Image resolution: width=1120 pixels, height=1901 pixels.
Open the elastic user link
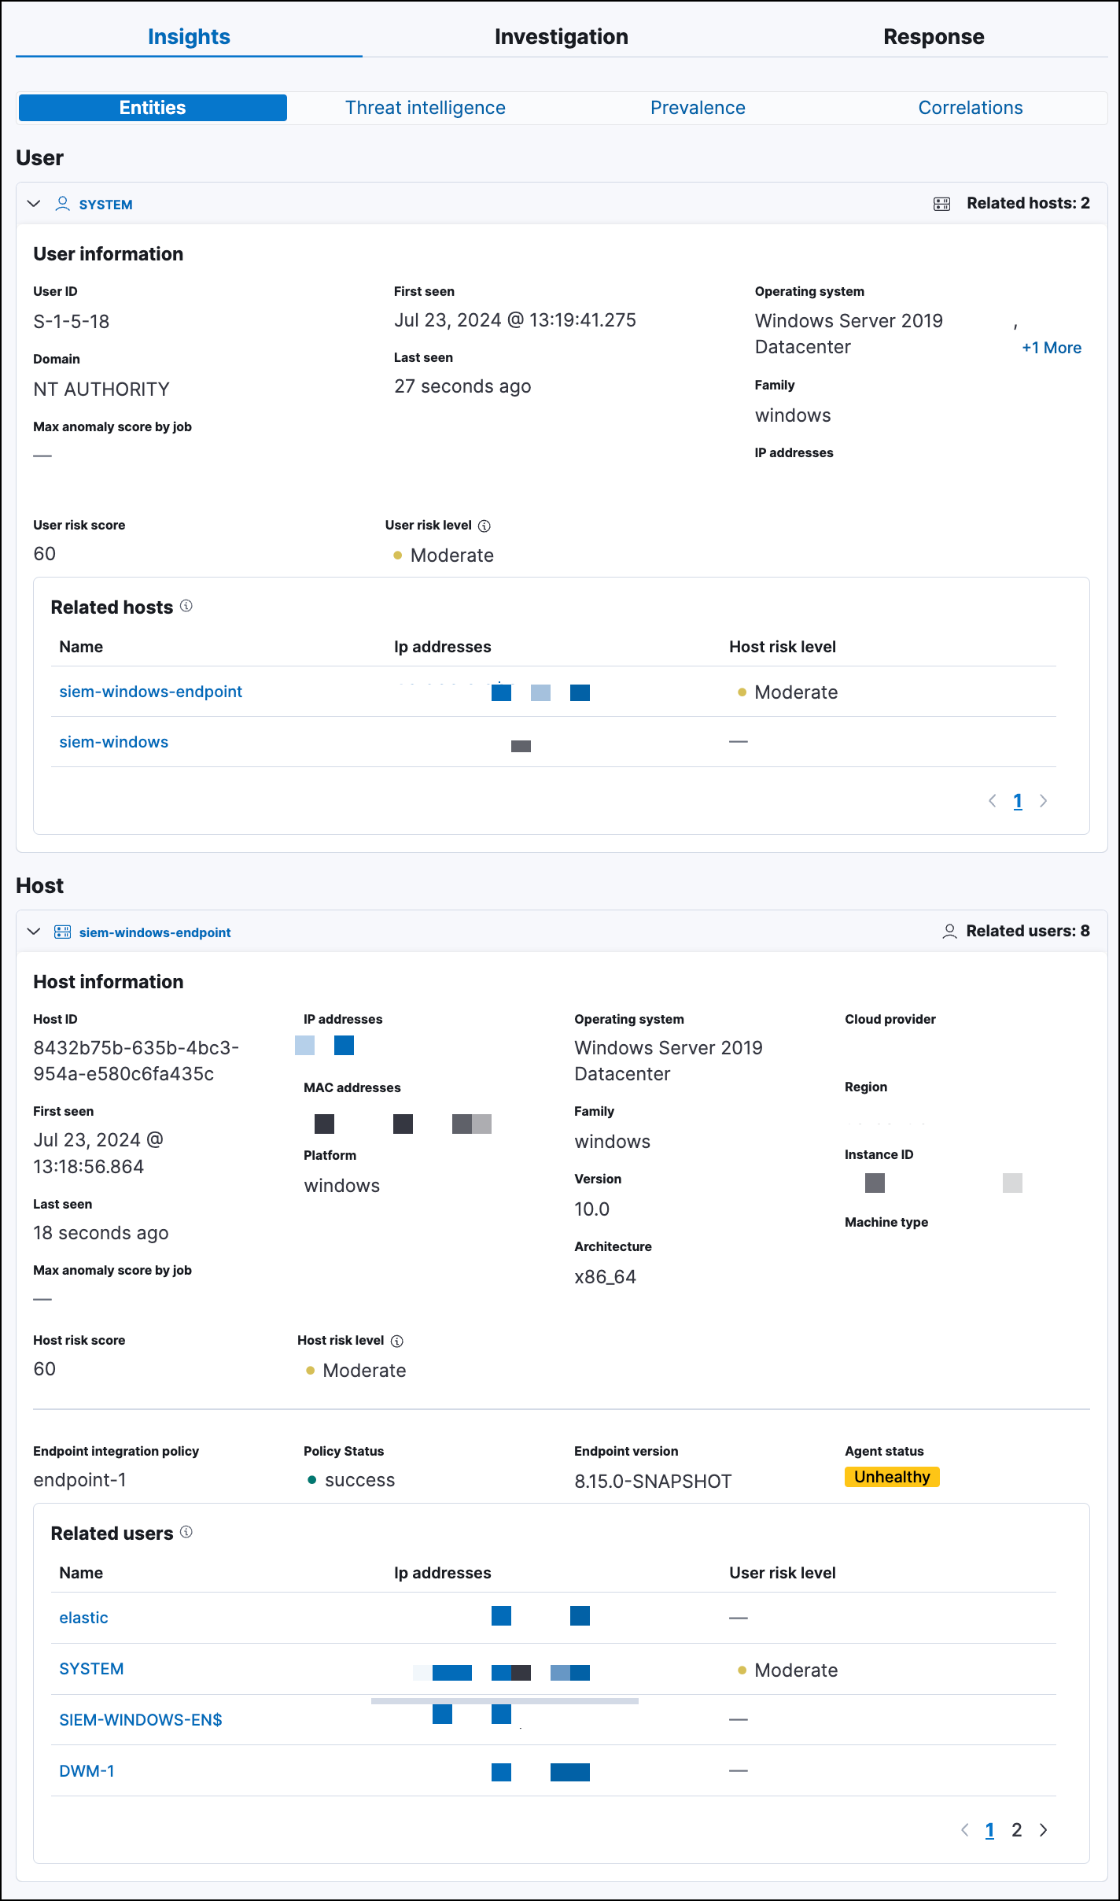83,1618
